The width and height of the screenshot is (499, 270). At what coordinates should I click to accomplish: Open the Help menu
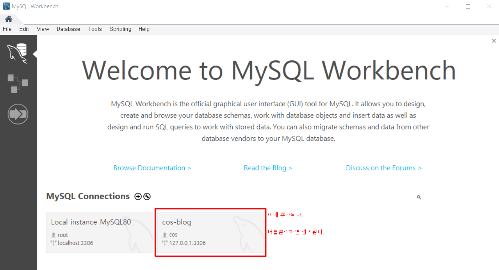(x=144, y=29)
